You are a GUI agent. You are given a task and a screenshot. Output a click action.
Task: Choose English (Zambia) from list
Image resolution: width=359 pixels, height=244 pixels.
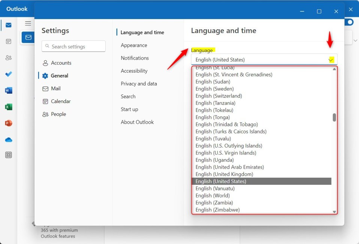[x=262, y=202]
